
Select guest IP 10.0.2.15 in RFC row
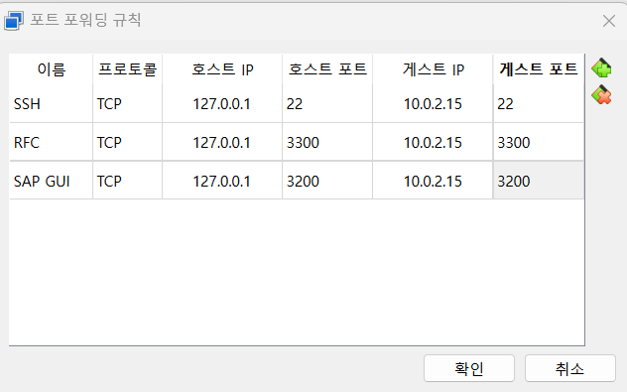(433, 142)
